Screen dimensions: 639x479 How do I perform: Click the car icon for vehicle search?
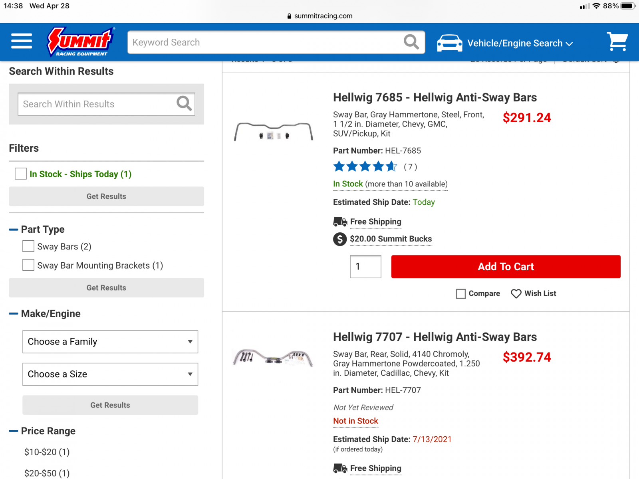point(450,43)
